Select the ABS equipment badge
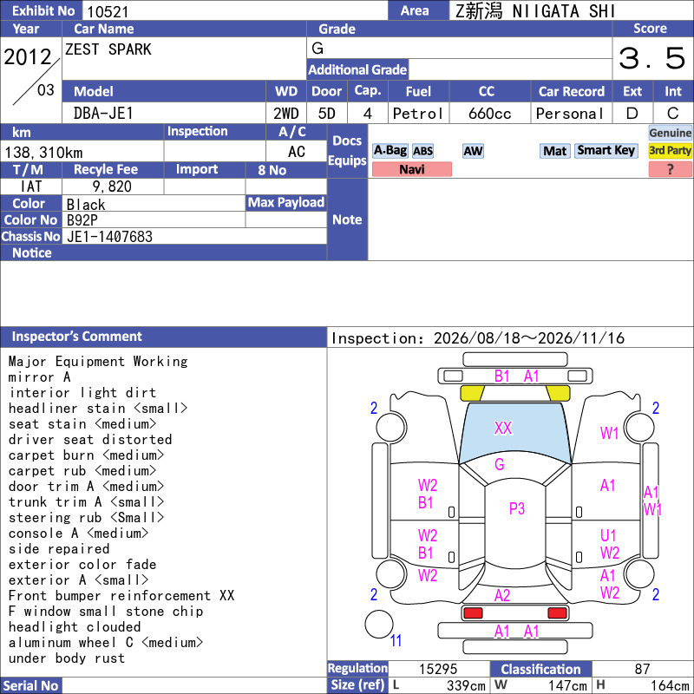This screenshot has width=694, height=694. pos(422,151)
